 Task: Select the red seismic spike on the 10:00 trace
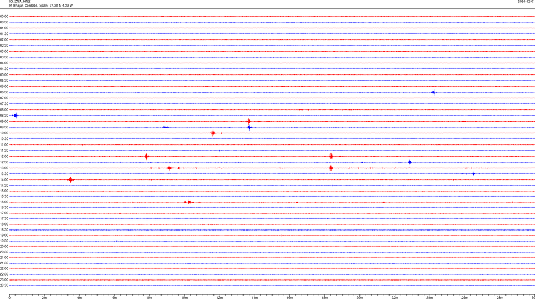click(x=213, y=133)
